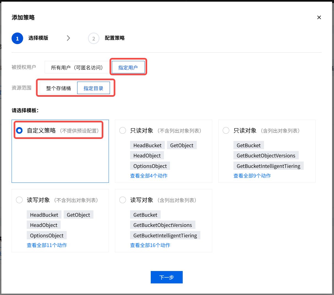The image size is (334, 295).
Task: Select 读写对象 (不含列出对象列表) radio button
Action: click(x=19, y=200)
